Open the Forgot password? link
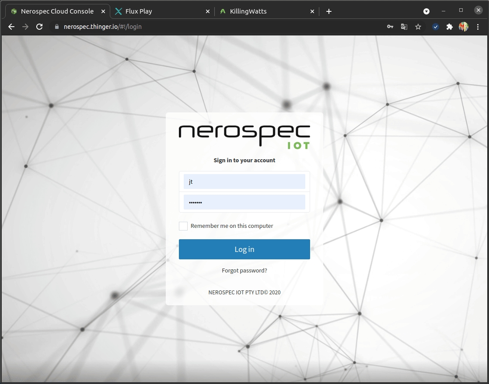This screenshot has width=489, height=384. [244, 270]
